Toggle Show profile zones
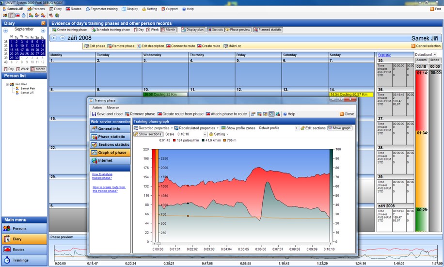This screenshot has width=444, height=267. 238,128
